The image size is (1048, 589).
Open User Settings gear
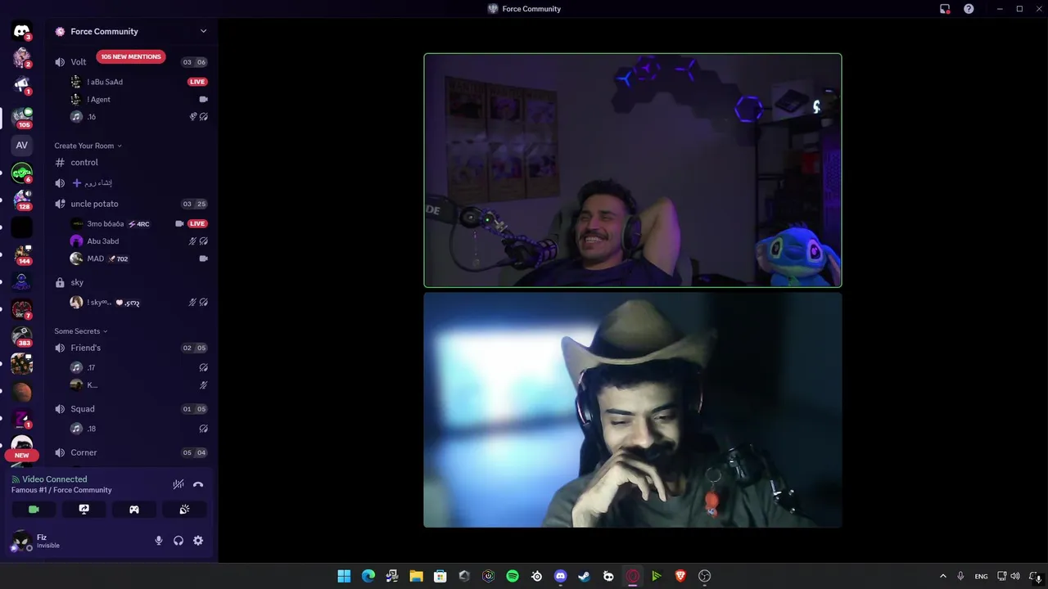[198, 541]
